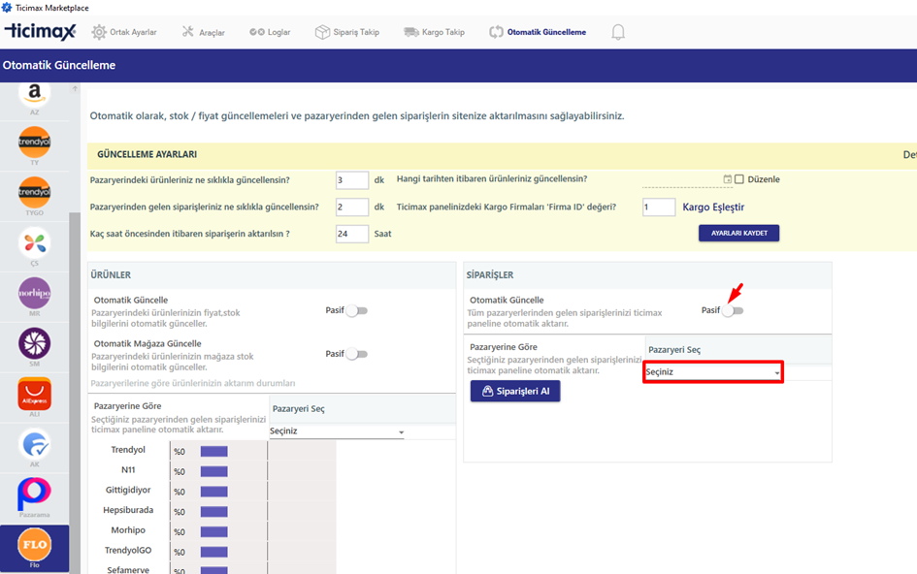Click the Ticimax logo
Screen dimensions: 917x574
point(41,32)
